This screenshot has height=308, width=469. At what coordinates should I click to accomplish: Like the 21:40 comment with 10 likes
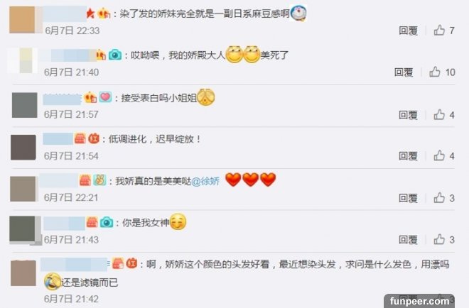click(x=435, y=72)
